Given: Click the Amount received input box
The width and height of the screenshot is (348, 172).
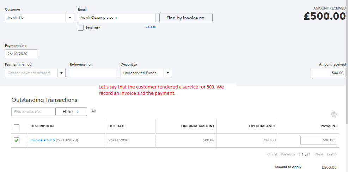Looking at the screenshot, I should [328, 73].
